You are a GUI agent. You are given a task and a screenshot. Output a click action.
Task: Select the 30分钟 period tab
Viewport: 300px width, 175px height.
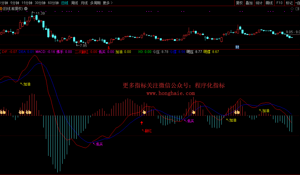40,3
